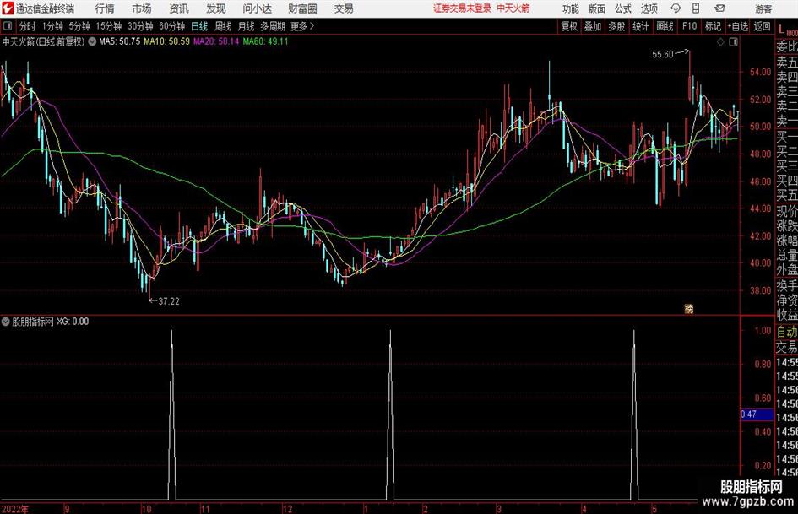Open the 发现 menu
This screenshot has height=514, width=798.
pyautogui.click(x=216, y=8)
